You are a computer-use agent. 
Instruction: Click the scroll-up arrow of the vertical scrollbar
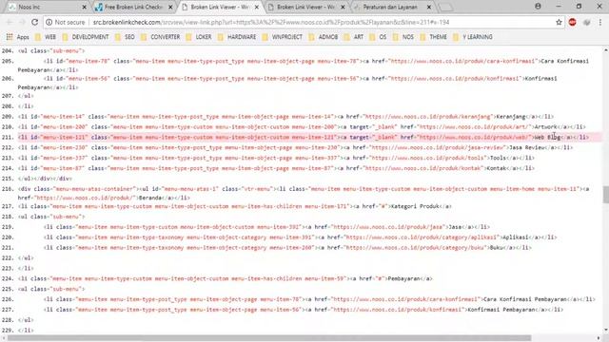pos(605,50)
